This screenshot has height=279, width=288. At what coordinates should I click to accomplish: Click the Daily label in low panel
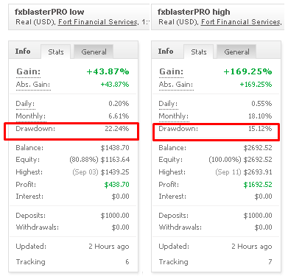25,104
